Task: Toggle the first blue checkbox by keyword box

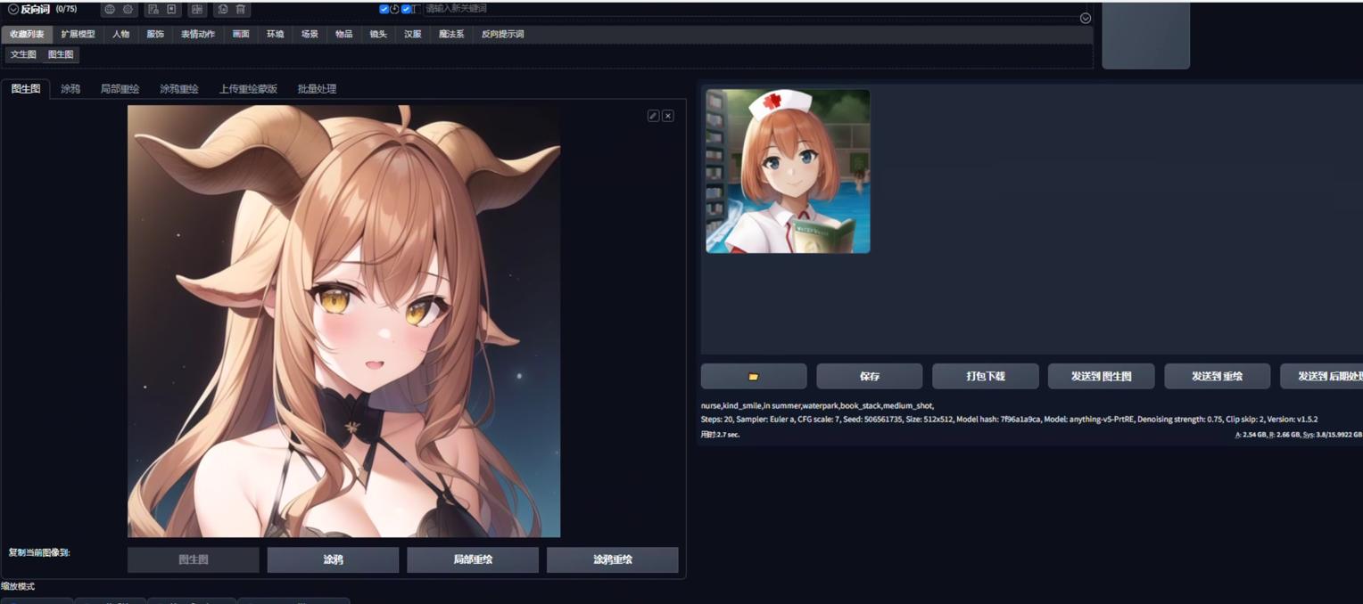Action: tap(384, 9)
